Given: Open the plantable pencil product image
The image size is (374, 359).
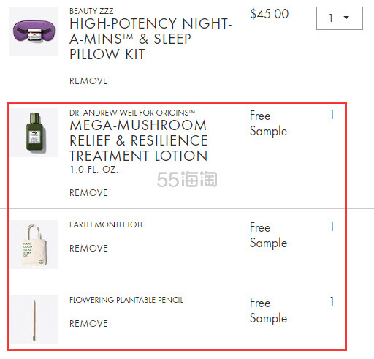Looking at the screenshot, I should (34, 320).
